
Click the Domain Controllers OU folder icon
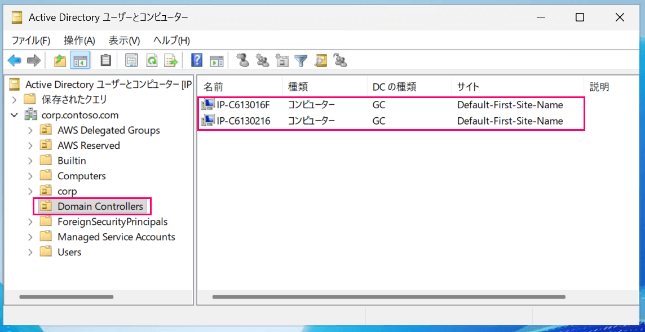(46, 206)
